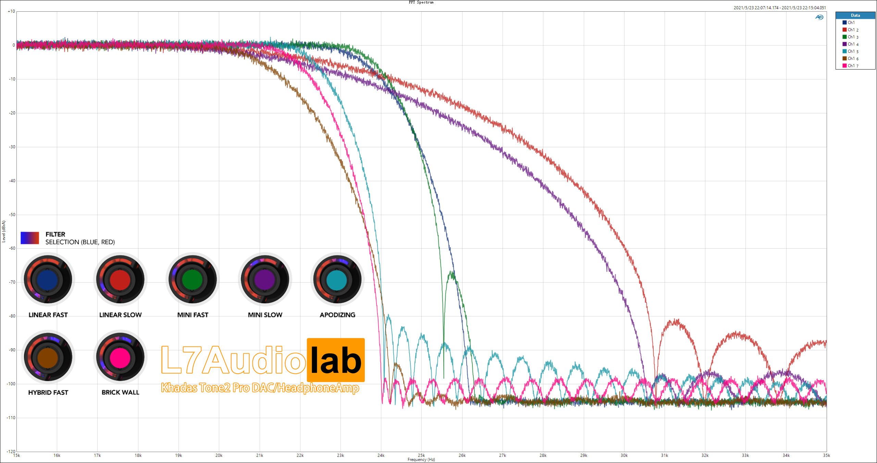Click the 'APODIZING' label
The width and height of the screenshot is (877, 463).
pos(337,315)
